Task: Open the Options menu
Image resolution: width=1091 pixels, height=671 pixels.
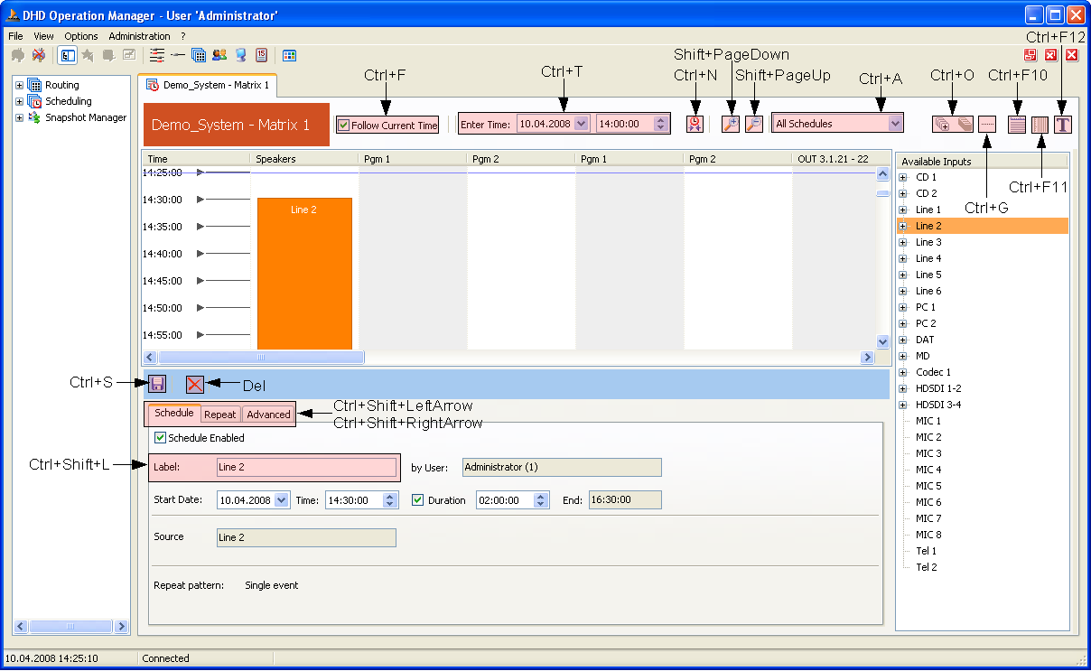Action: coord(81,36)
